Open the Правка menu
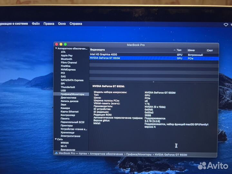 pyautogui.click(x=49, y=24)
